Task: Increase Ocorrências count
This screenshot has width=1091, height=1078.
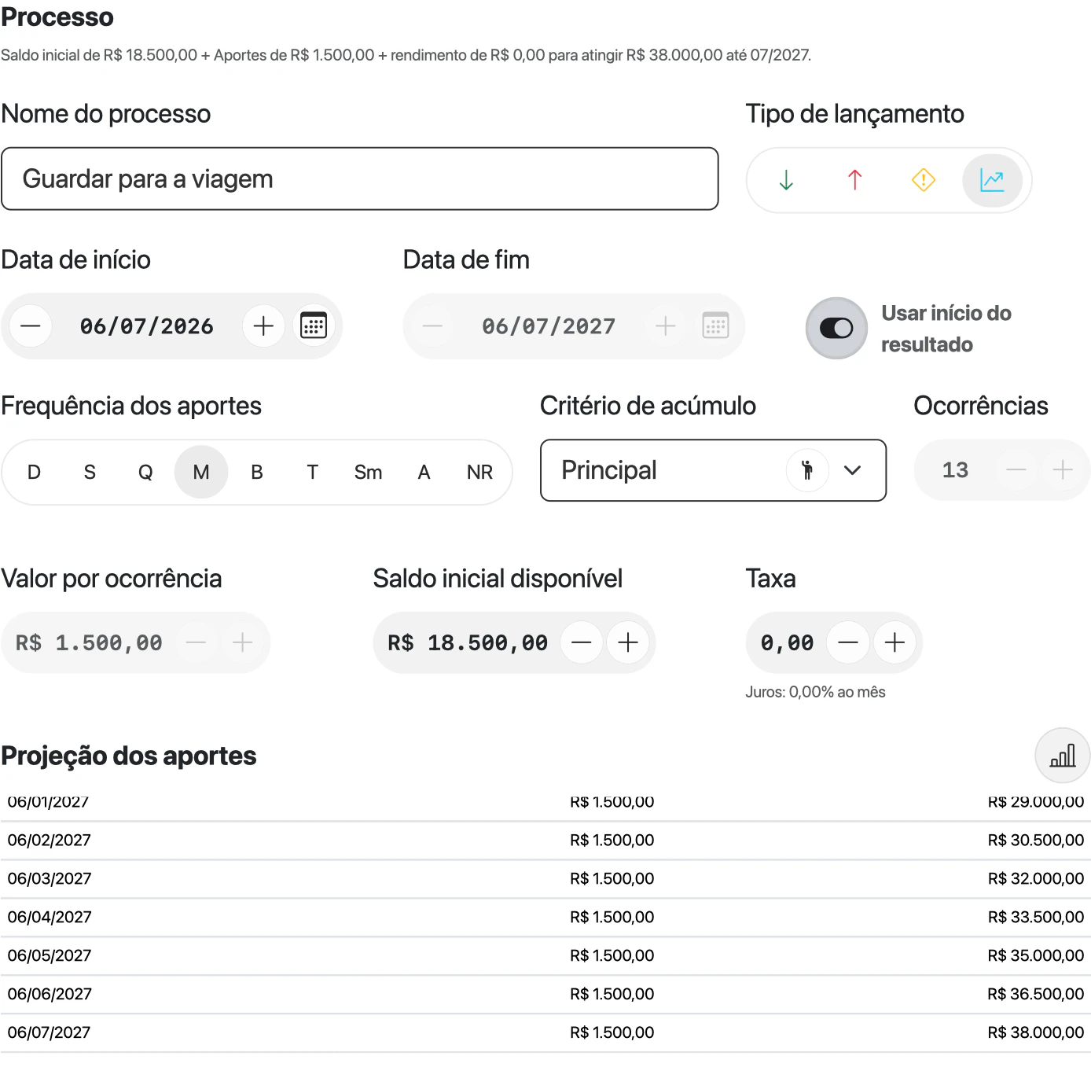Action: (1063, 470)
